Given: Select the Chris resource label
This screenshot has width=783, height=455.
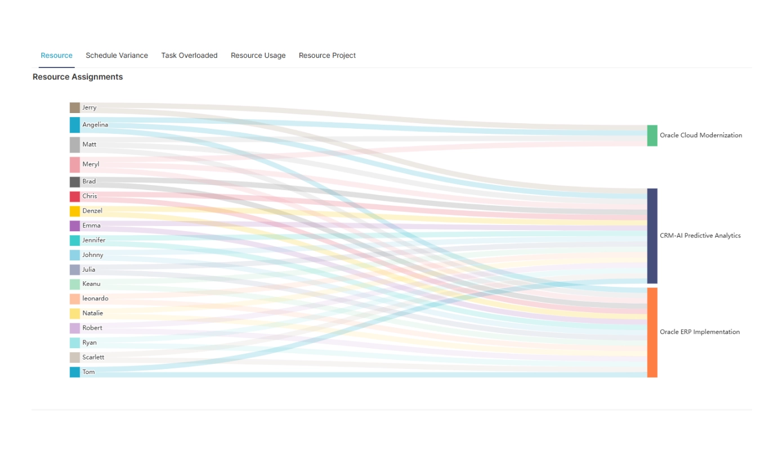Looking at the screenshot, I should pos(90,196).
